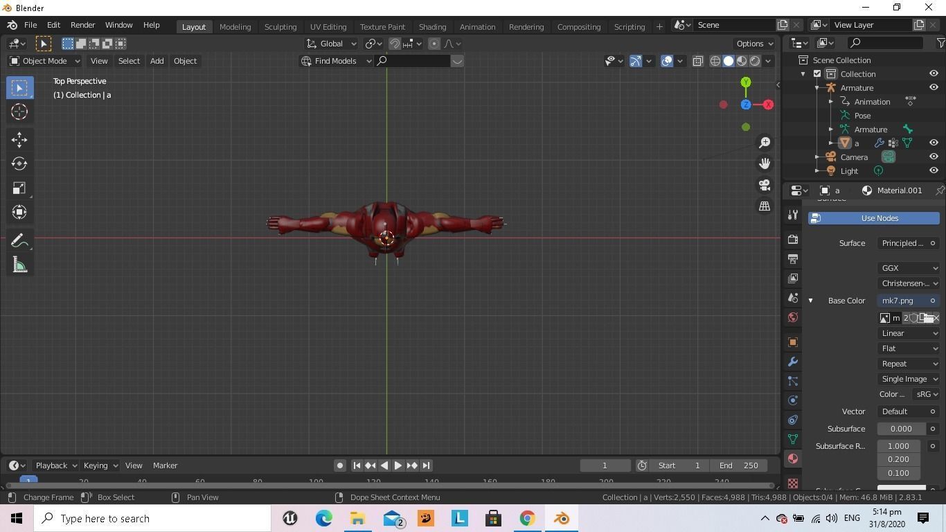
Task: Hide the Light with its eye icon
Action: (934, 170)
